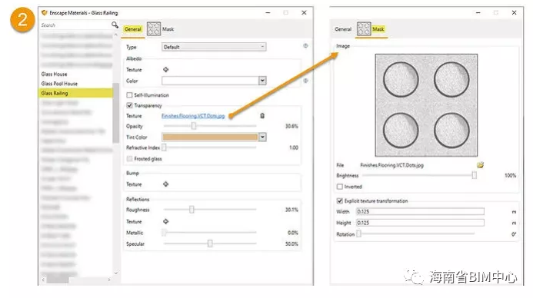
Task: Uncheck the Transparency checkbox
Action: click(129, 105)
